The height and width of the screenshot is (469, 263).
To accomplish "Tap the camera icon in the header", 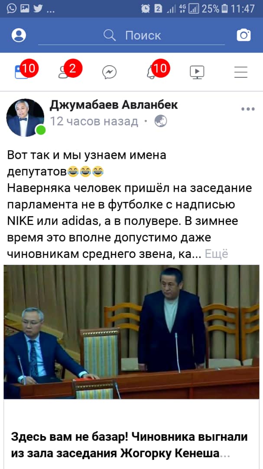I will [244, 35].
